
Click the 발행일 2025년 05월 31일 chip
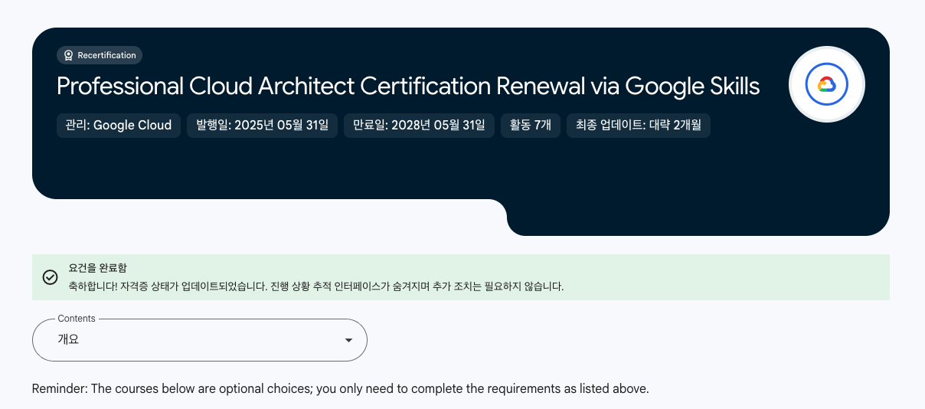262,126
